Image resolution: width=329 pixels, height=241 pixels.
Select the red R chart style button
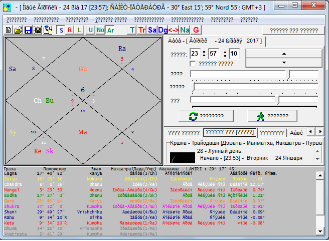click(70, 30)
